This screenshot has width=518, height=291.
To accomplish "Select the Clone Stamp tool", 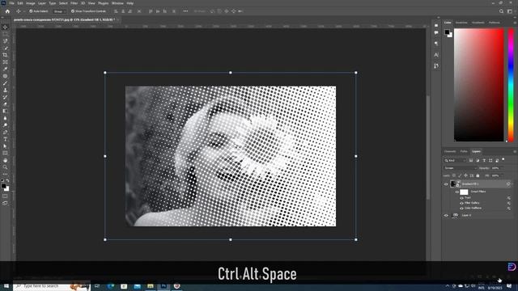I will 5,90.
